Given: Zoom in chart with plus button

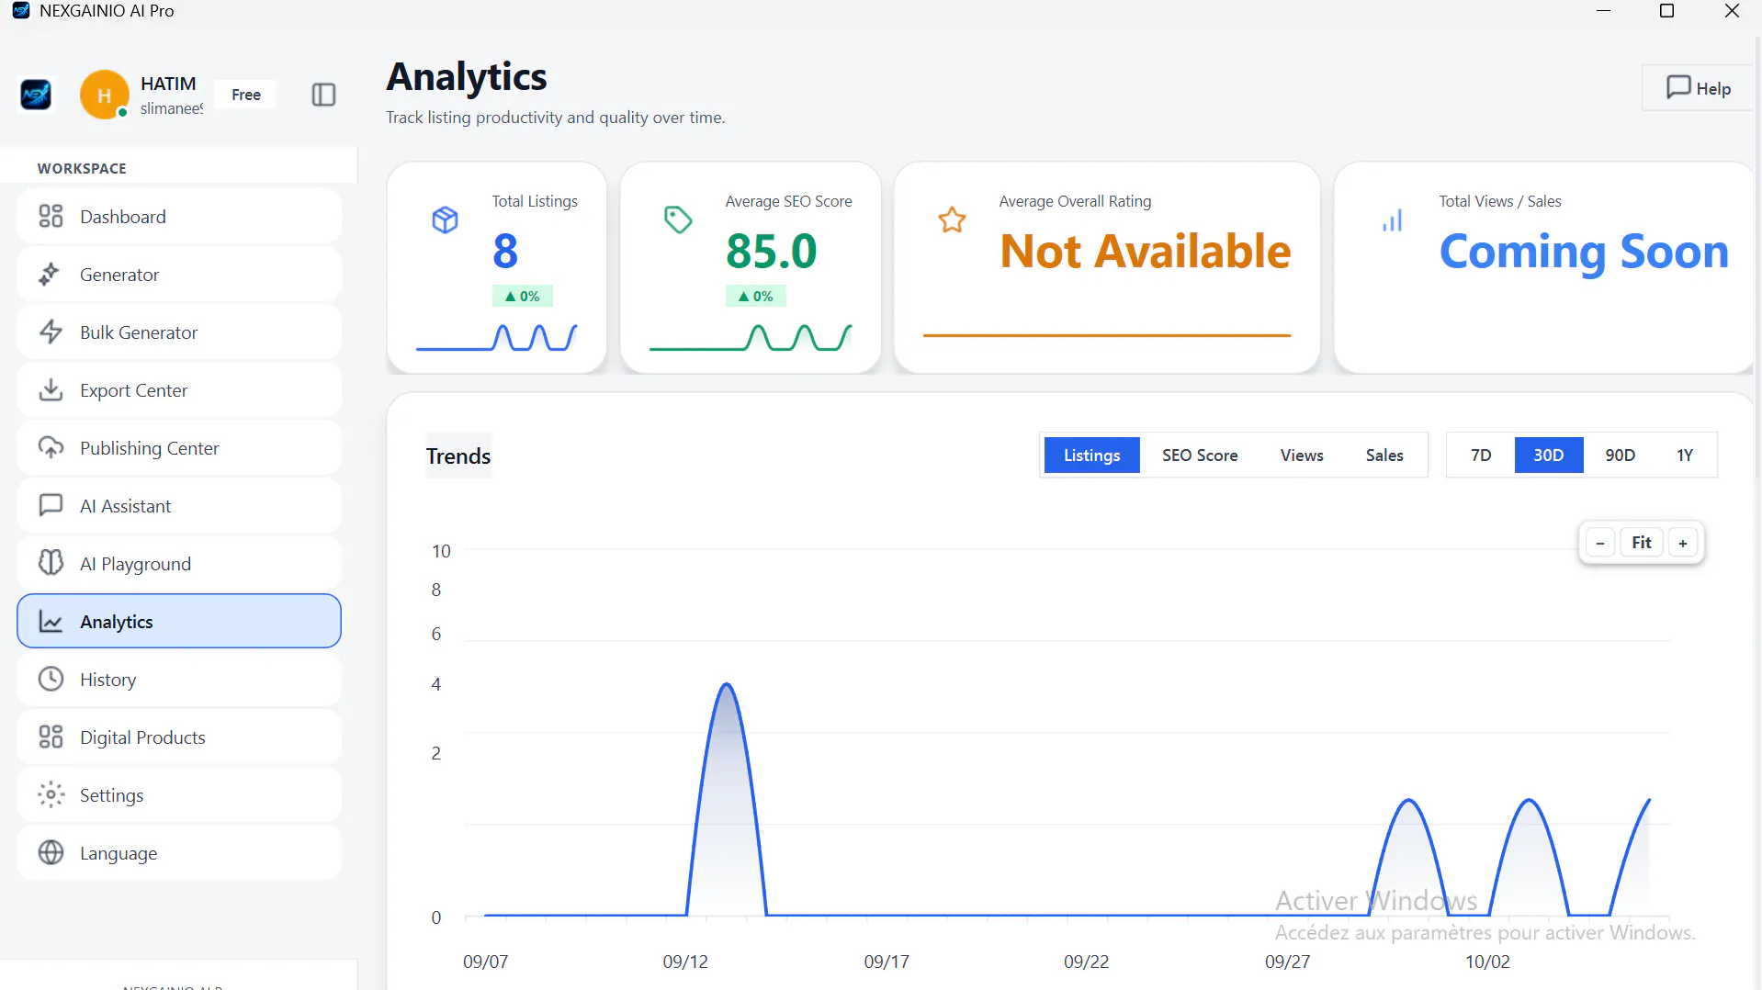Looking at the screenshot, I should (1683, 543).
